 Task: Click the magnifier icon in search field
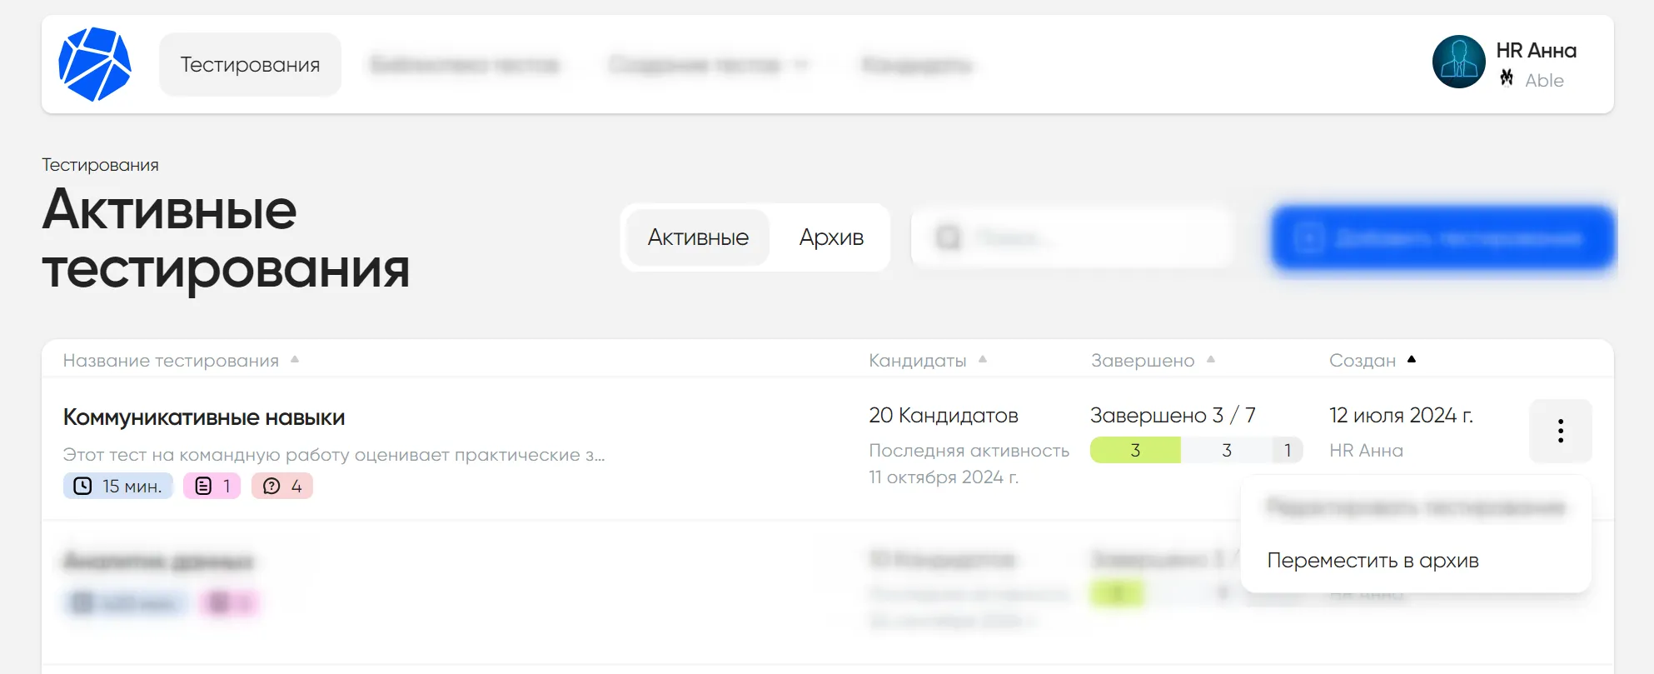click(x=948, y=238)
